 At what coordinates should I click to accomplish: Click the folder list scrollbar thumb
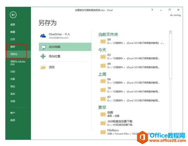[x=170, y=56]
